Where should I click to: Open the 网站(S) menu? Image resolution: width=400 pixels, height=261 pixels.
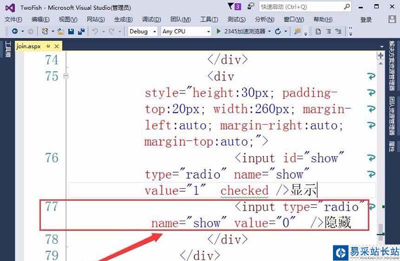tap(95, 19)
